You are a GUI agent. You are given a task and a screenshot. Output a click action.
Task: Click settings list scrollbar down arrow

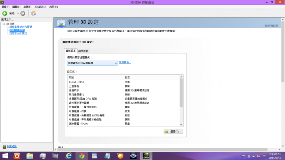pyautogui.click(x=181, y=125)
